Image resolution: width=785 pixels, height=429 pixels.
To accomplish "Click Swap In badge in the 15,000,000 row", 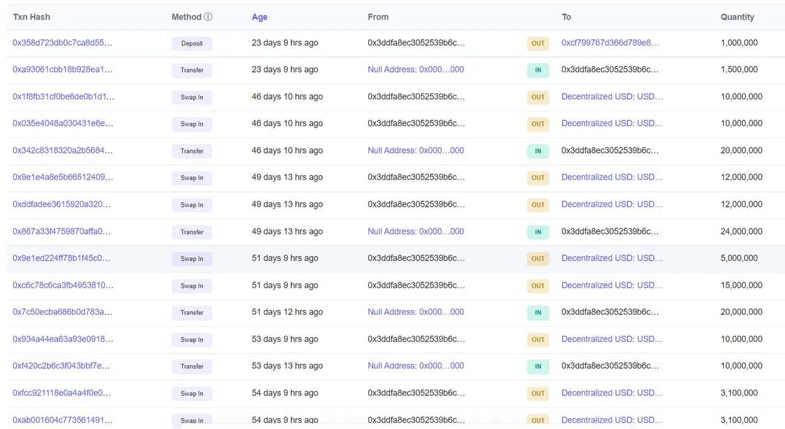I will [x=192, y=286].
